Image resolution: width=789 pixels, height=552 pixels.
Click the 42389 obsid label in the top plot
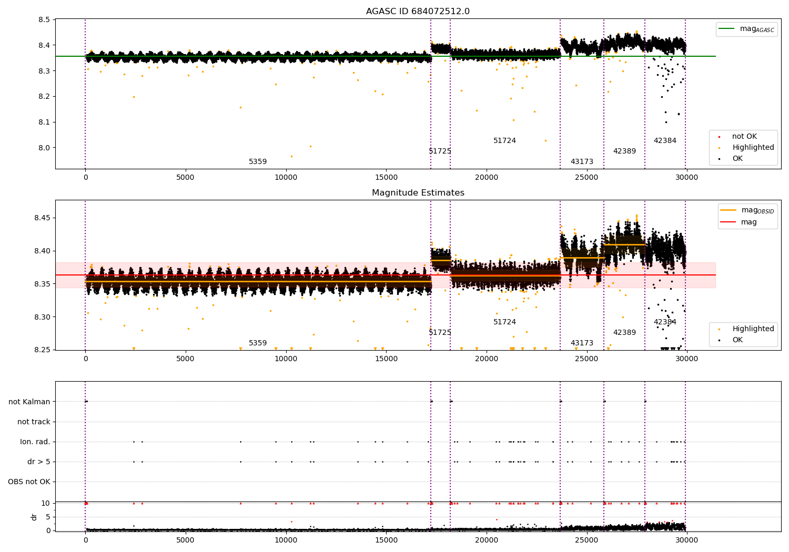pos(624,151)
